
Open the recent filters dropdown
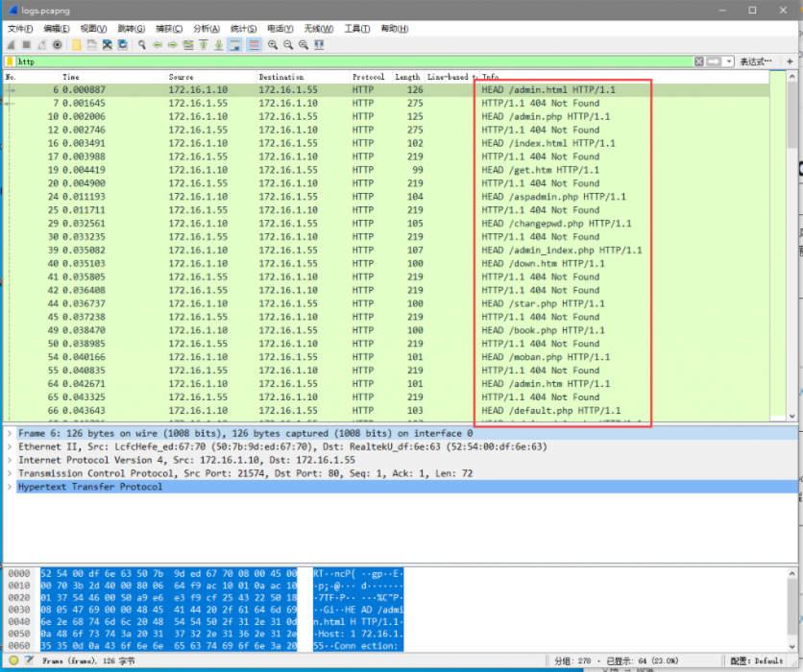click(x=729, y=62)
